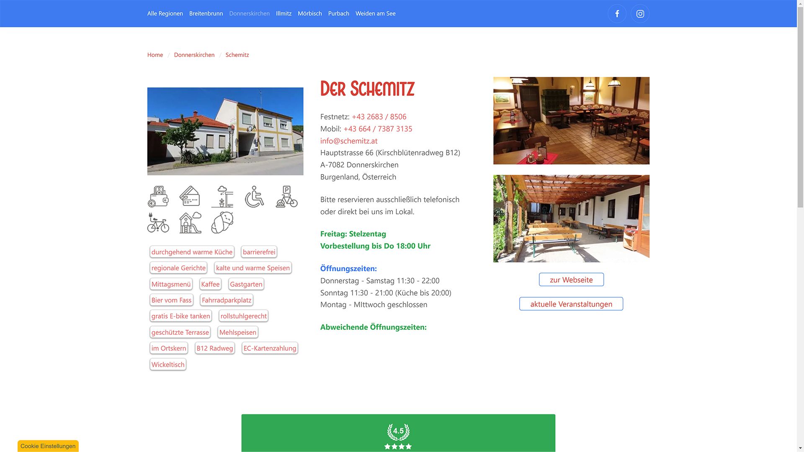The height and width of the screenshot is (452, 804).
Task: Select the Illmitz region menu item
Action: pyautogui.click(x=283, y=13)
